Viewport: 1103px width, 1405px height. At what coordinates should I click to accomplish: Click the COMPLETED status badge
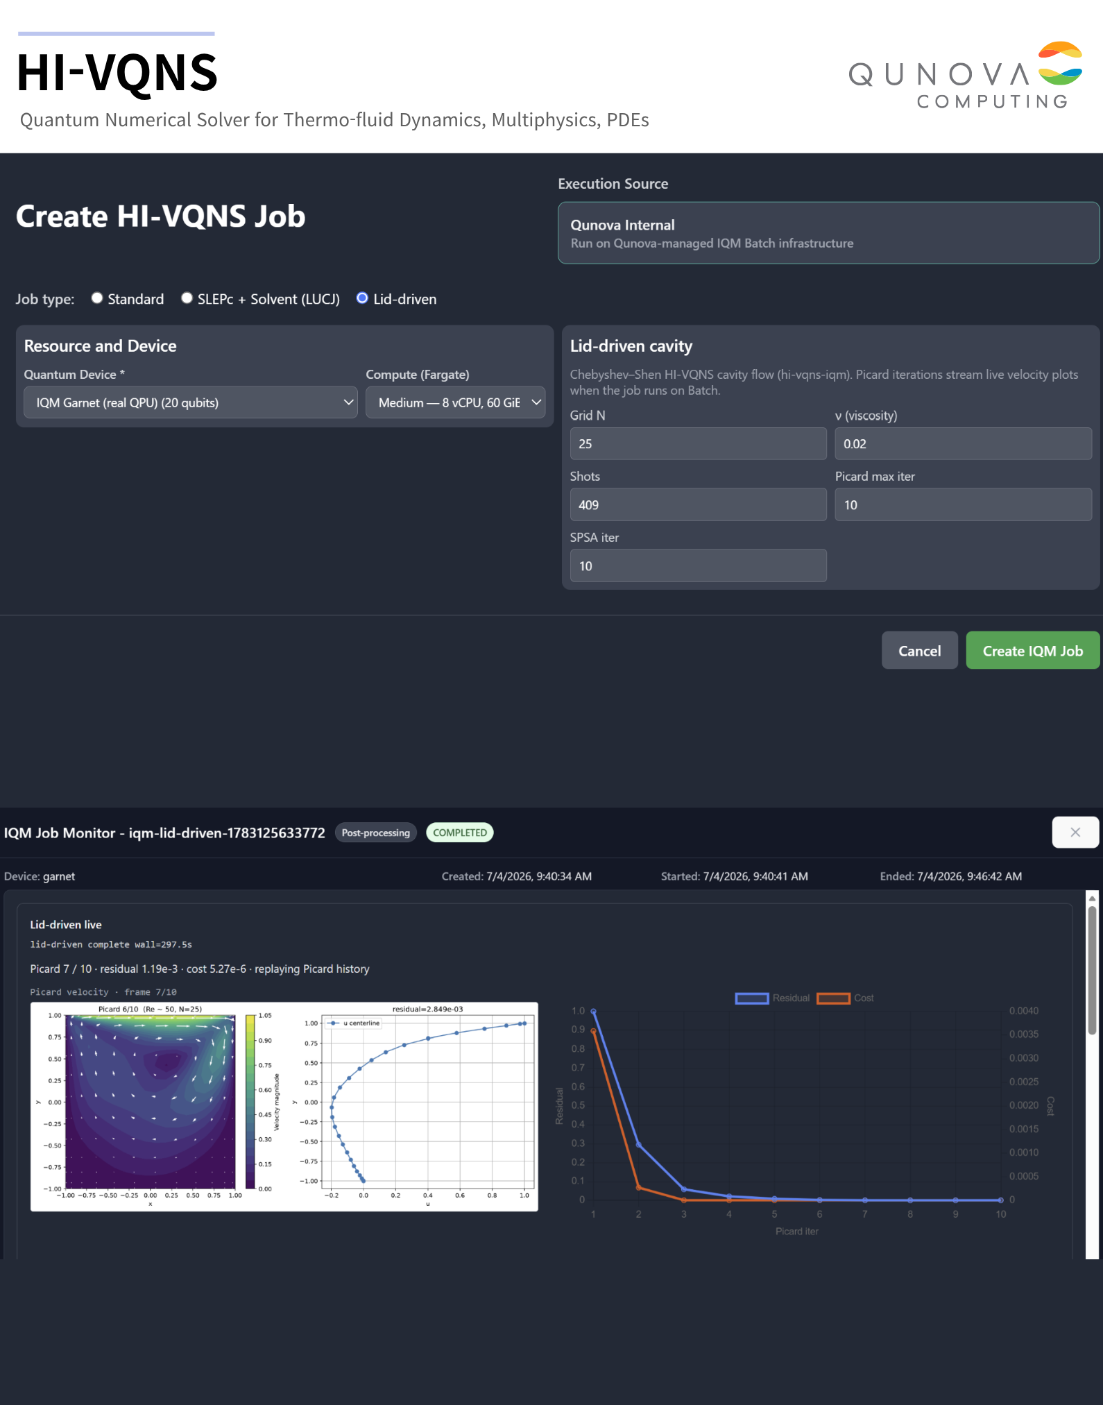tap(460, 833)
